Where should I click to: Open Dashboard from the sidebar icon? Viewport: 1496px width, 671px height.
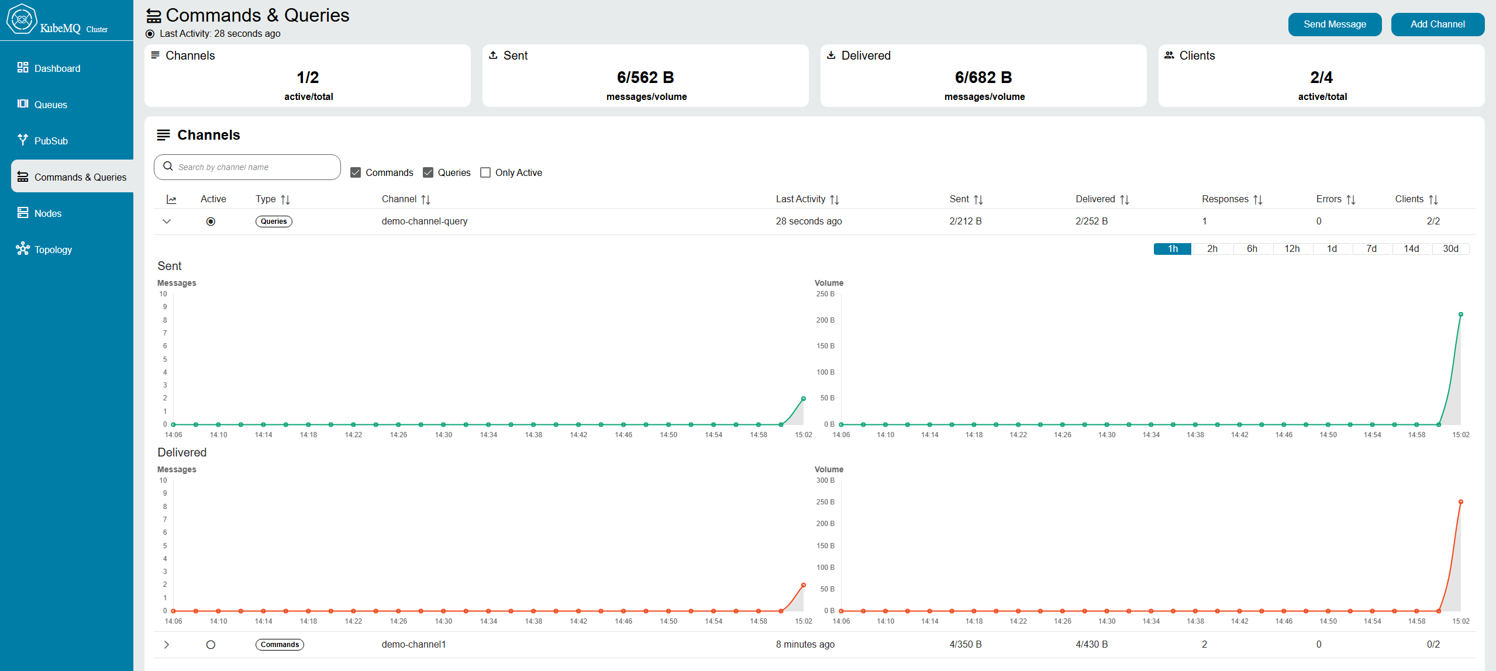pyautogui.click(x=23, y=68)
